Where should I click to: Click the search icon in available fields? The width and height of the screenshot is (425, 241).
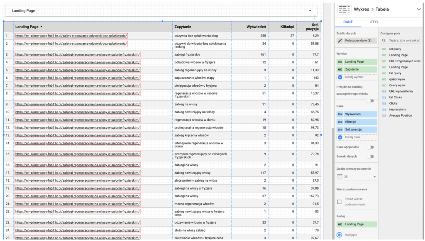[x=384, y=41]
